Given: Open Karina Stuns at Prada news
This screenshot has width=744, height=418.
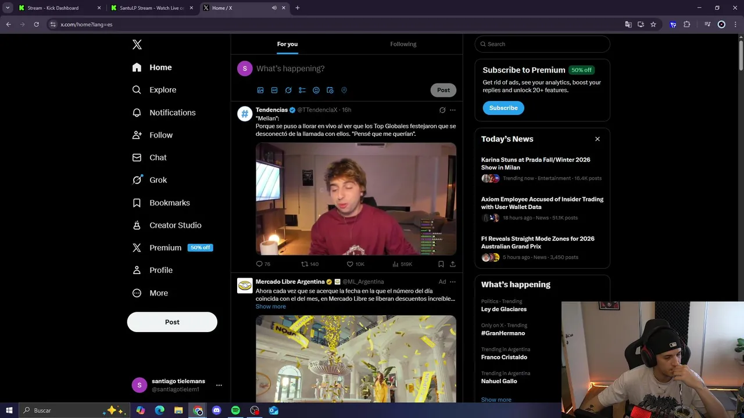Looking at the screenshot, I should [542, 169].
